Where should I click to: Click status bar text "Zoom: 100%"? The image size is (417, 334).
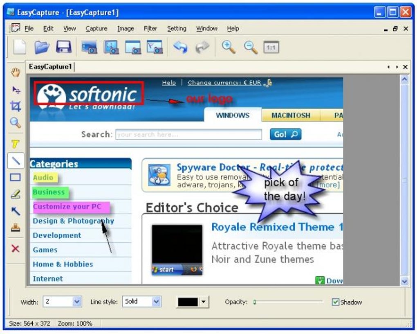click(x=75, y=323)
